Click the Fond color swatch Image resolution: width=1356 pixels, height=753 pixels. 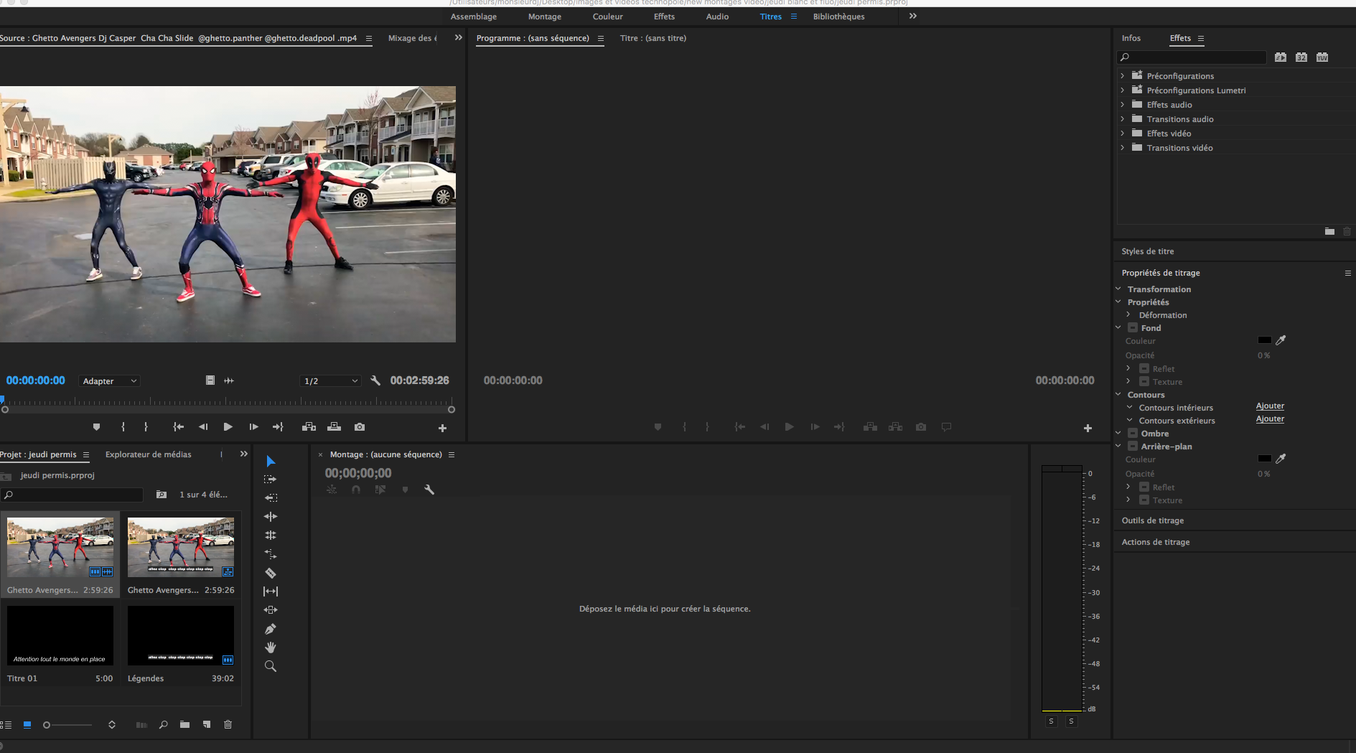pyautogui.click(x=1265, y=340)
